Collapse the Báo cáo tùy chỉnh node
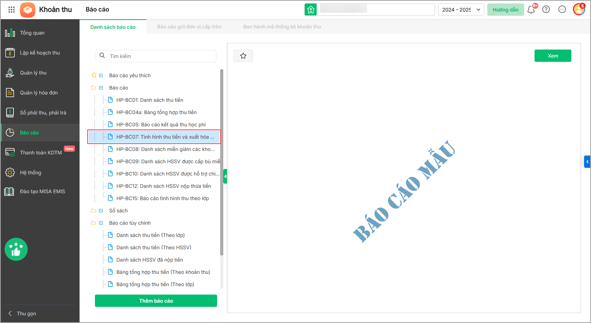Viewport: 591px width, 323px height. [101, 223]
